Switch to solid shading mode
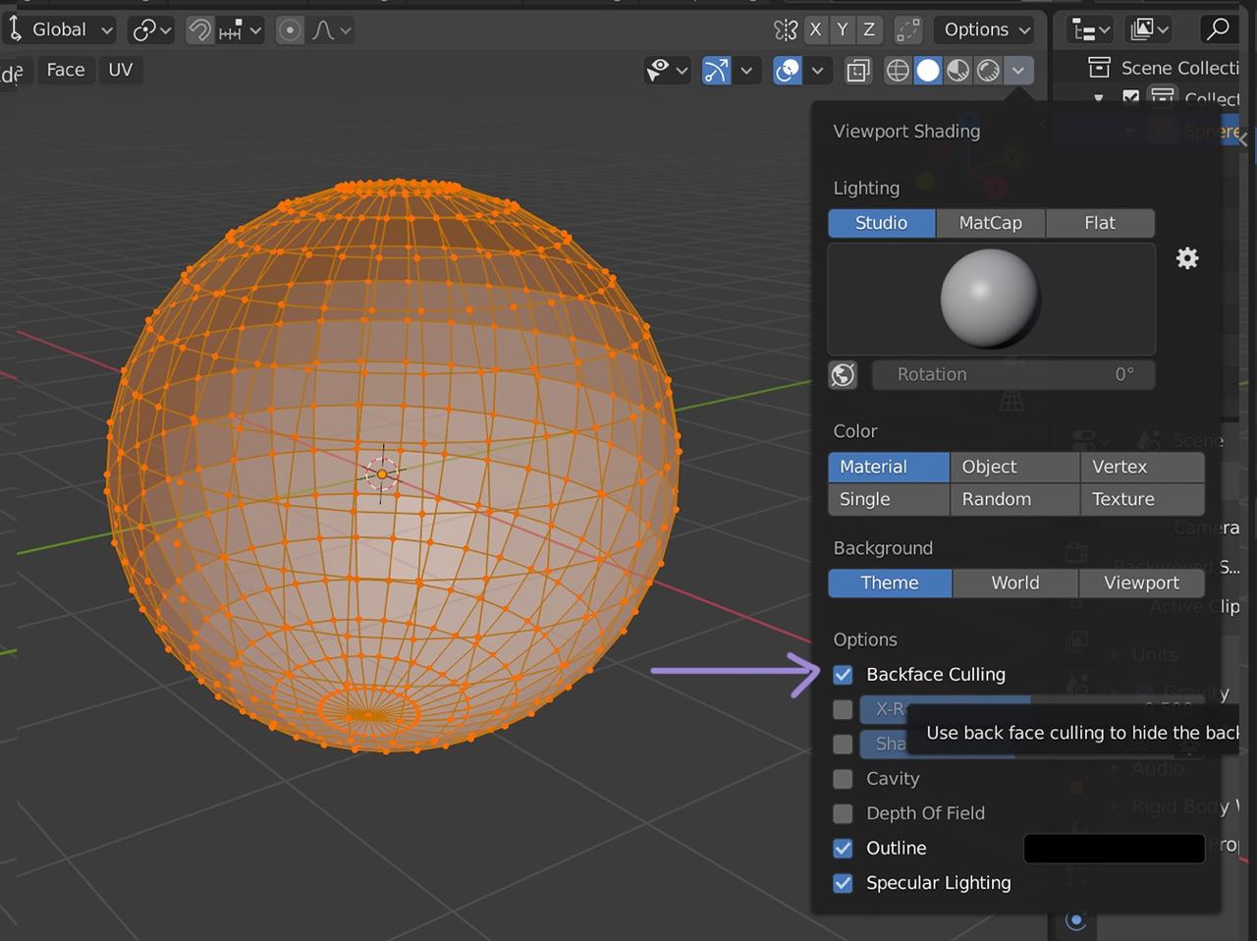The image size is (1257, 941). pyautogui.click(x=928, y=71)
